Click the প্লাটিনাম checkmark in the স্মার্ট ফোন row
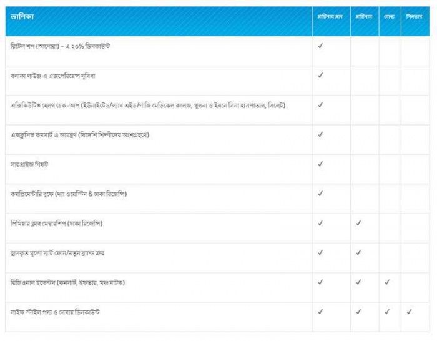Screen dimensions: 437x341 click(x=358, y=252)
